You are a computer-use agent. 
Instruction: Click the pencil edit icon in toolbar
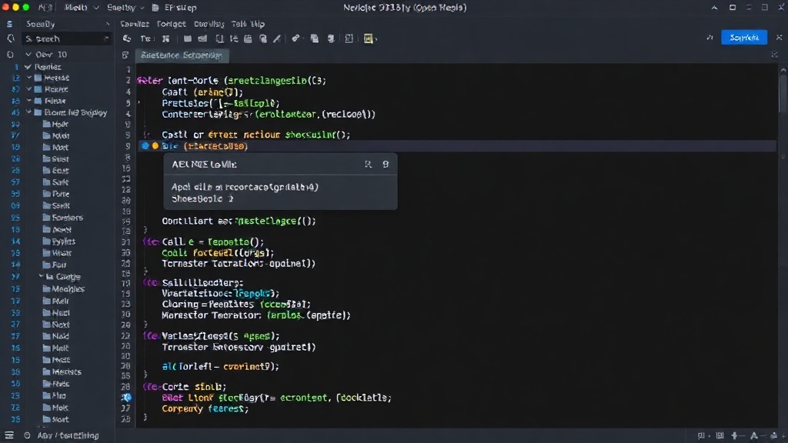277,38
